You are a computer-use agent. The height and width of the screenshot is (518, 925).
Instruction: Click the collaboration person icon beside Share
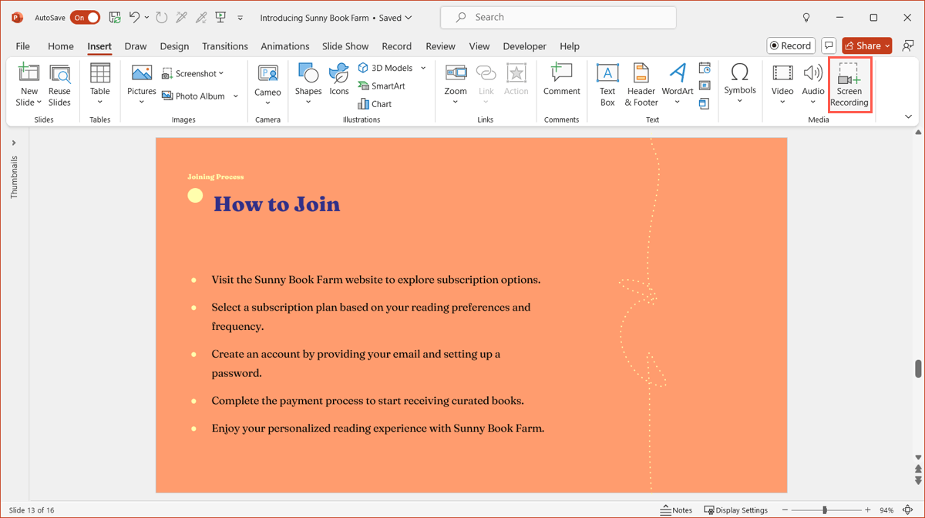(908, 45)
